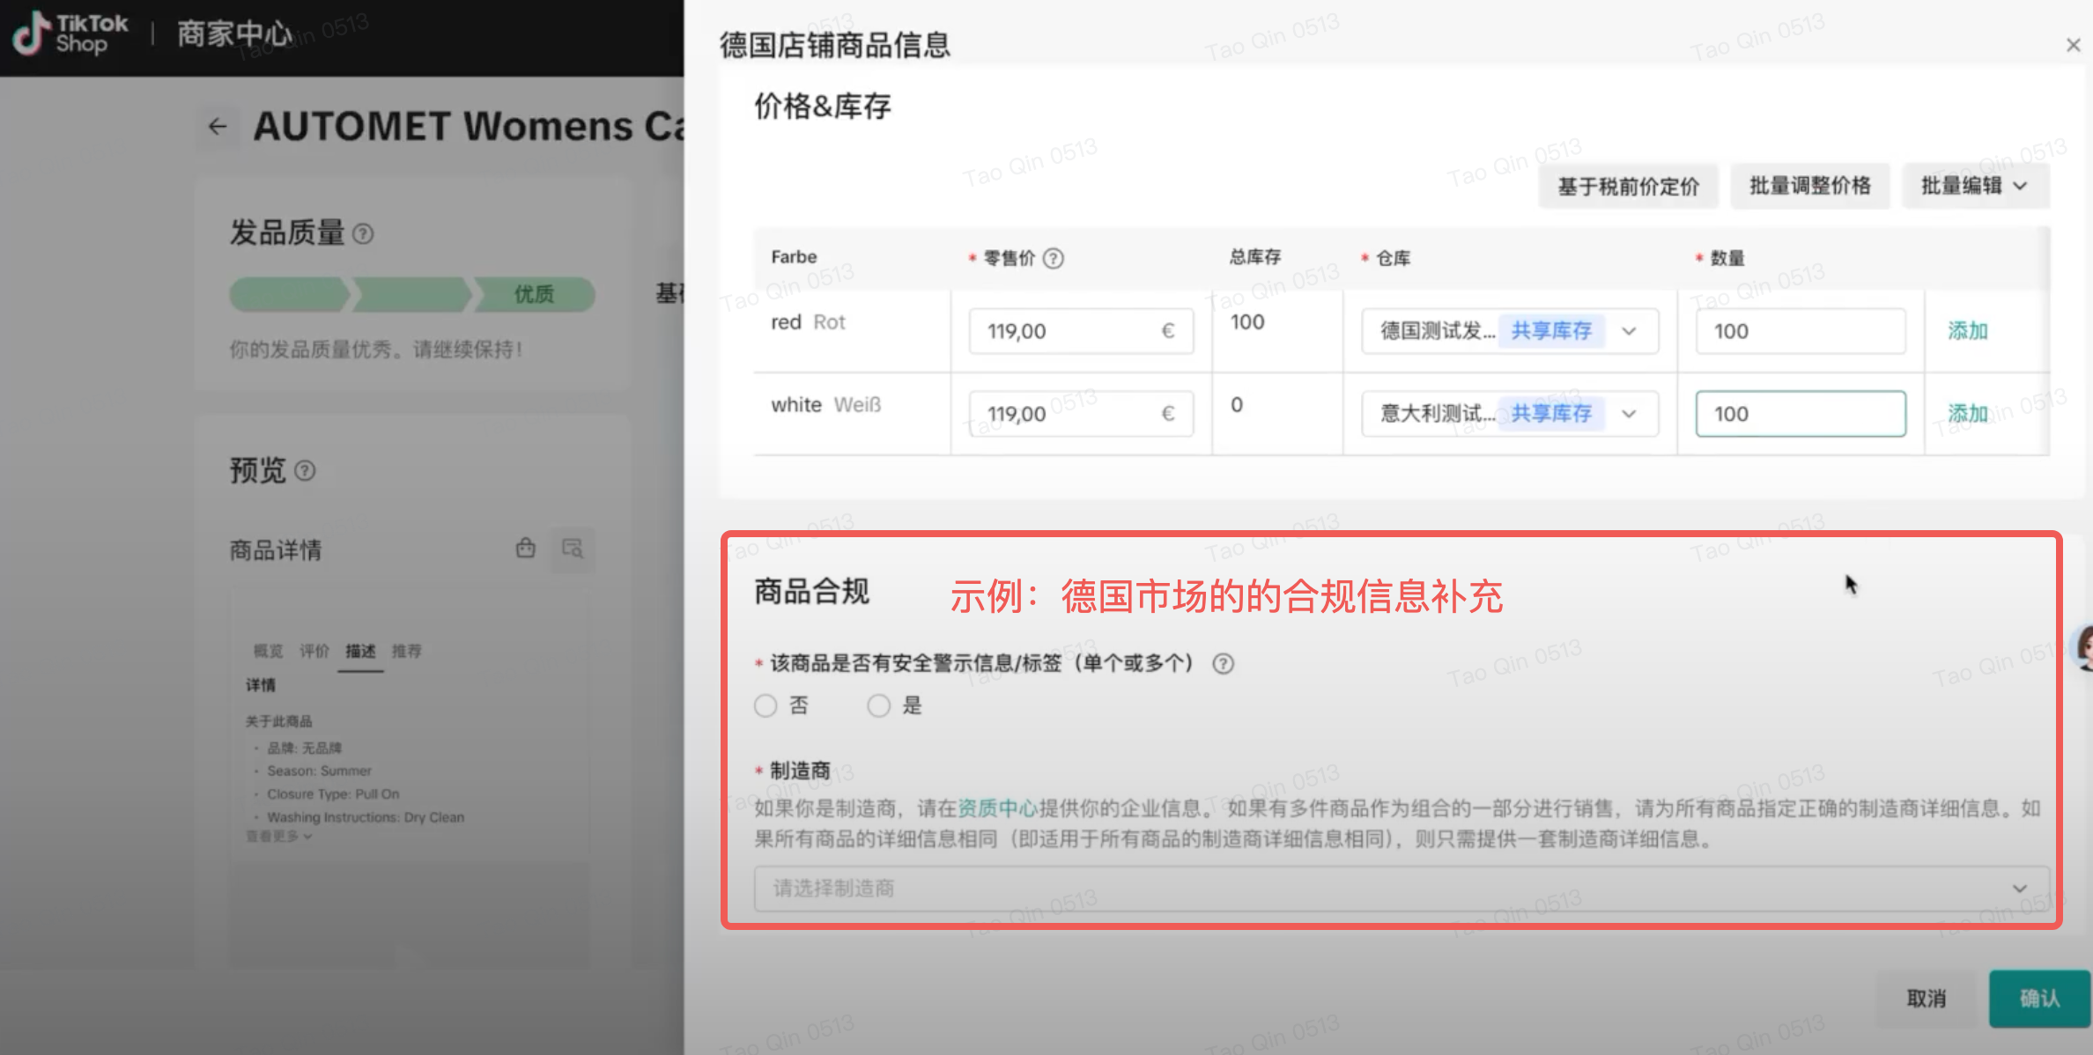Open the 请选择制造商 manufacturer dropdown
The image size is (2093, 1055).
coord(1401,889)
